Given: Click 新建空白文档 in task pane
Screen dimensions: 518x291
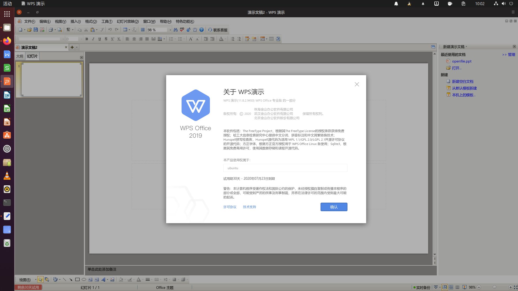Looking at the screenshot, I should 463,81.
